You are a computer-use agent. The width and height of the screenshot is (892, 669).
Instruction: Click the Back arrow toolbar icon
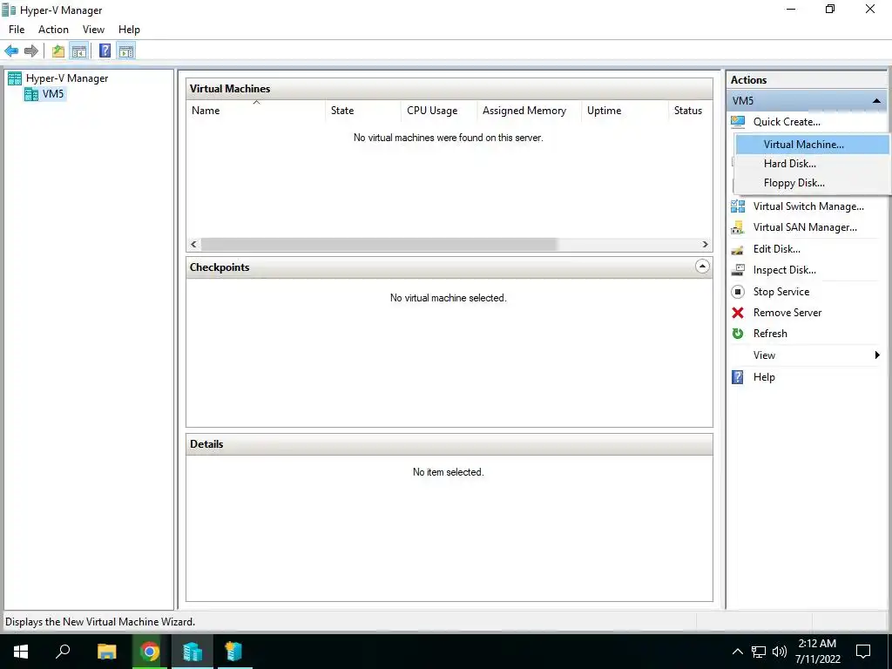pyautogui.click(x=11, y=51)
